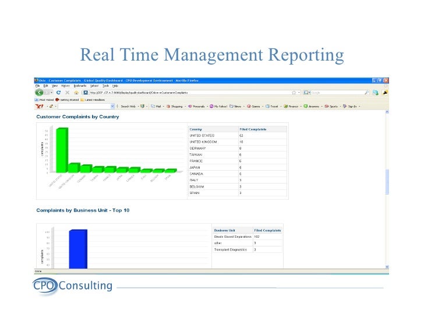
Task: Open Yahoo Shopping toolbar button
Action: click(174, 106)
